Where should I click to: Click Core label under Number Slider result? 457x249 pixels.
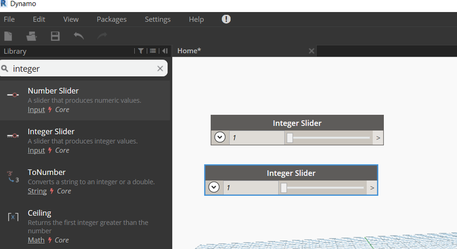pyautogui.click(x=62, y=110)
